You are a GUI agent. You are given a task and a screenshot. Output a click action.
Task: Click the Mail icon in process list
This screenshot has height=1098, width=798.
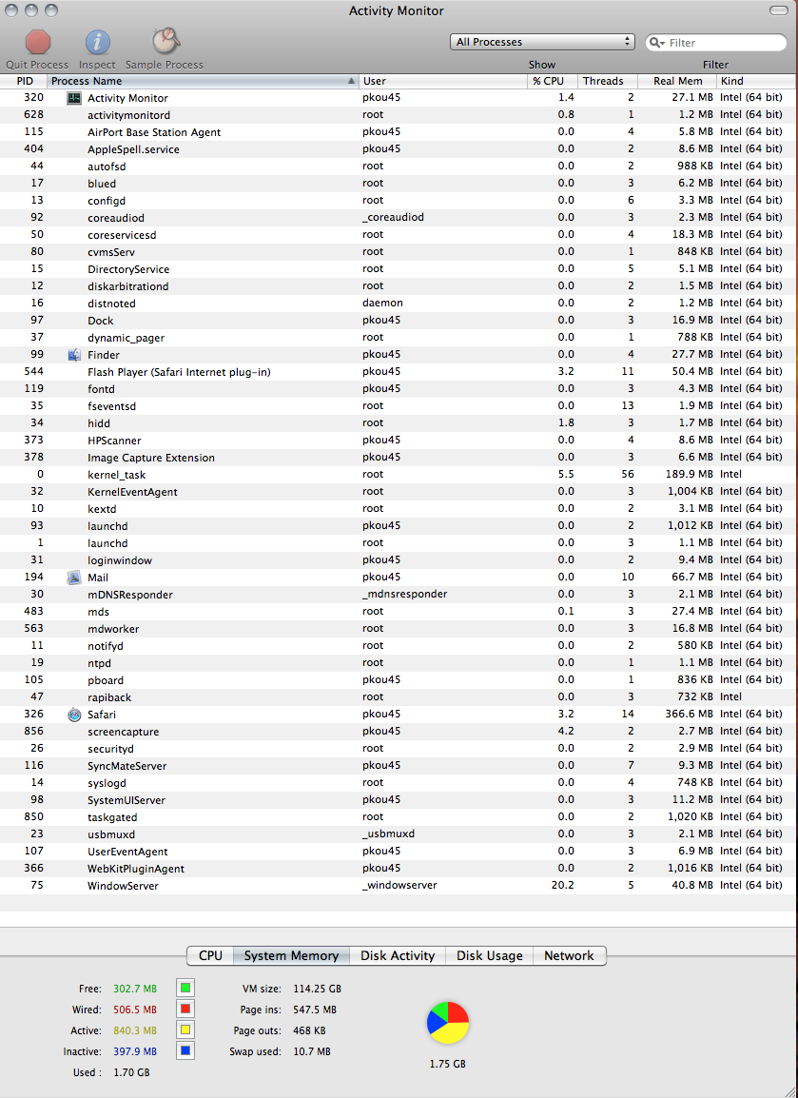(x=74, y=578)
